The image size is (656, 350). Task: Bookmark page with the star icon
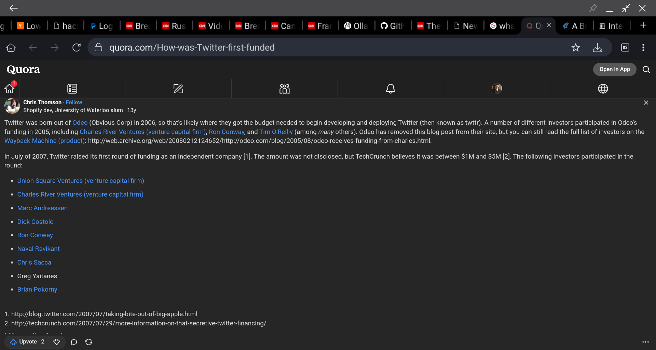pos(575,48)
